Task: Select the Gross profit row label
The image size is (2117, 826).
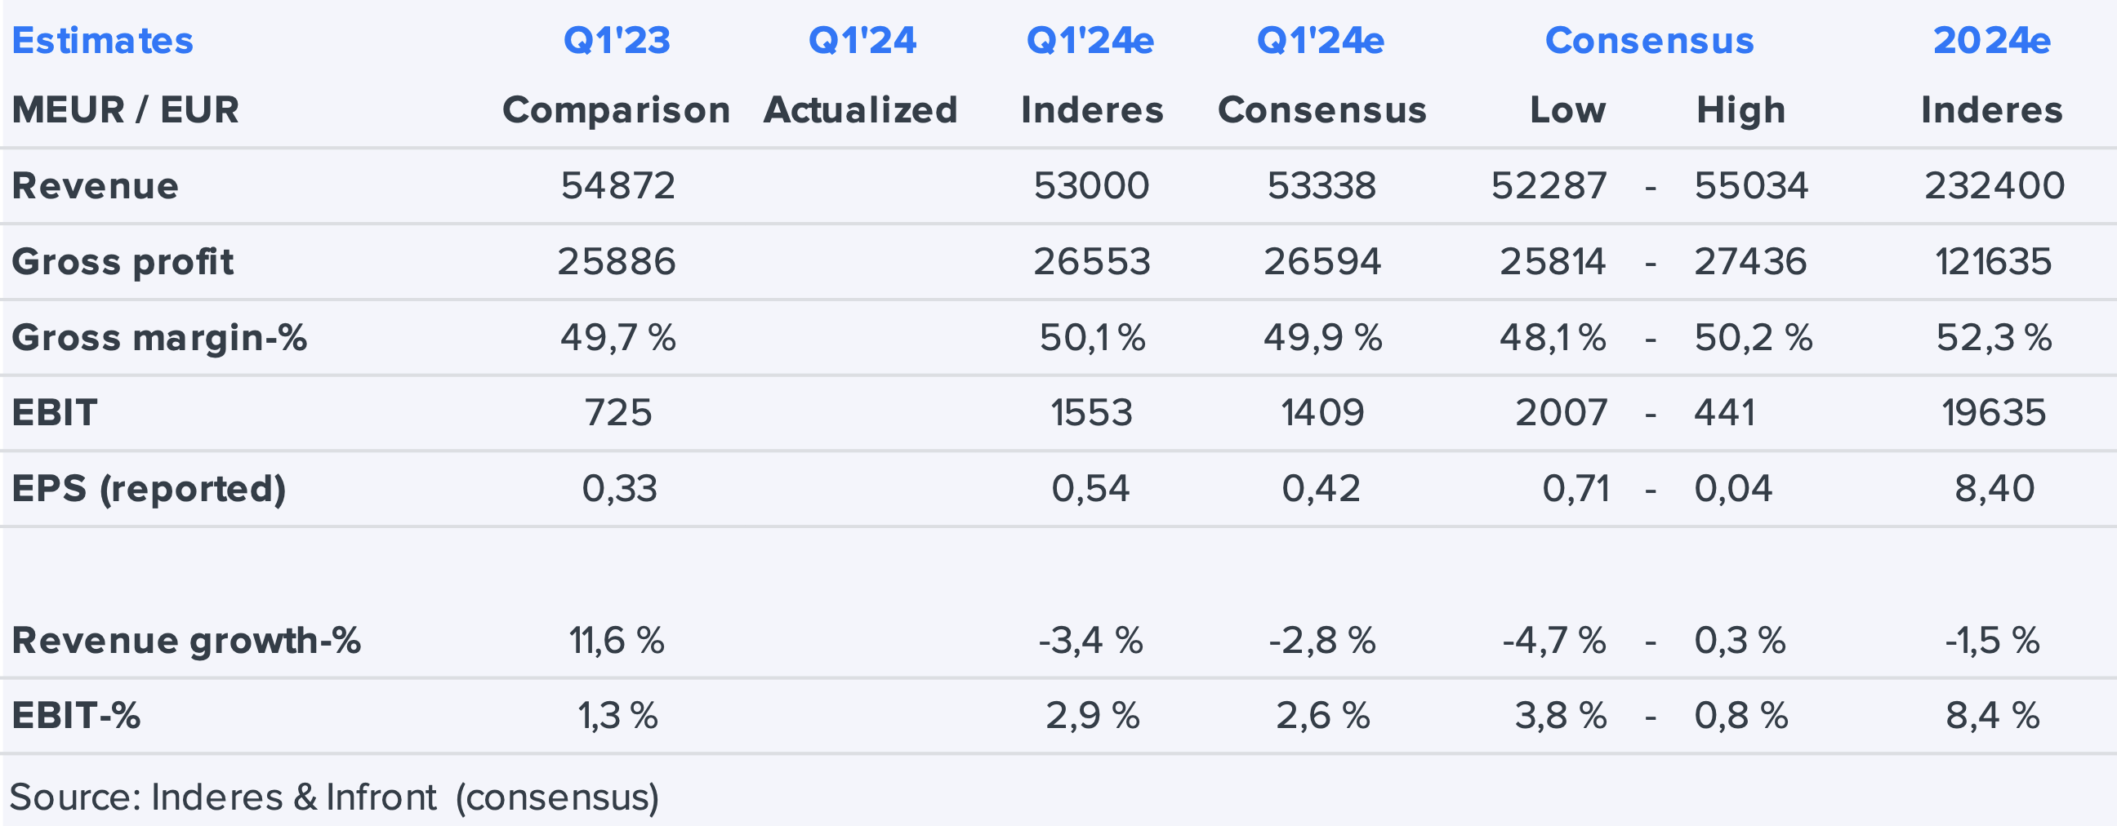Action: [x=123, y=262]
